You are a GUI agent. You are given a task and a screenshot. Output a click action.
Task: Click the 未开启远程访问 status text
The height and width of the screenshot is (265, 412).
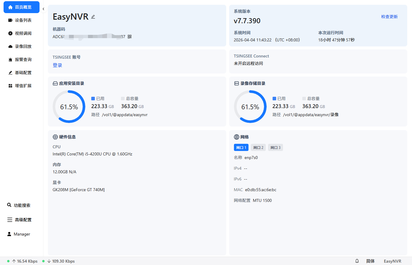point(249,63)
